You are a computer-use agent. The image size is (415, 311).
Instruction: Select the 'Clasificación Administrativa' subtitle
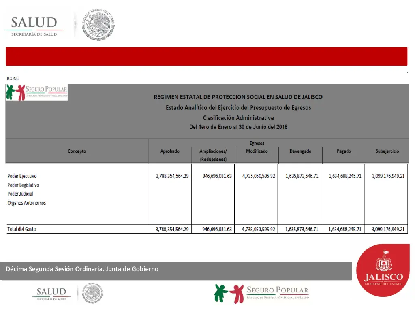pyautogui.click(x=238, y=118)
